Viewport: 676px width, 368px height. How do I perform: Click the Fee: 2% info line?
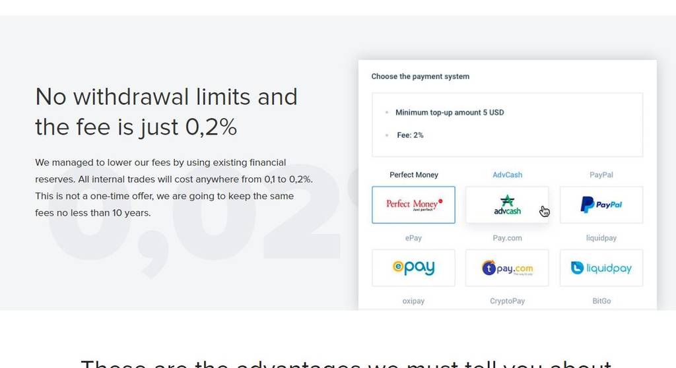pyautogui.click(x=410, y=135)
